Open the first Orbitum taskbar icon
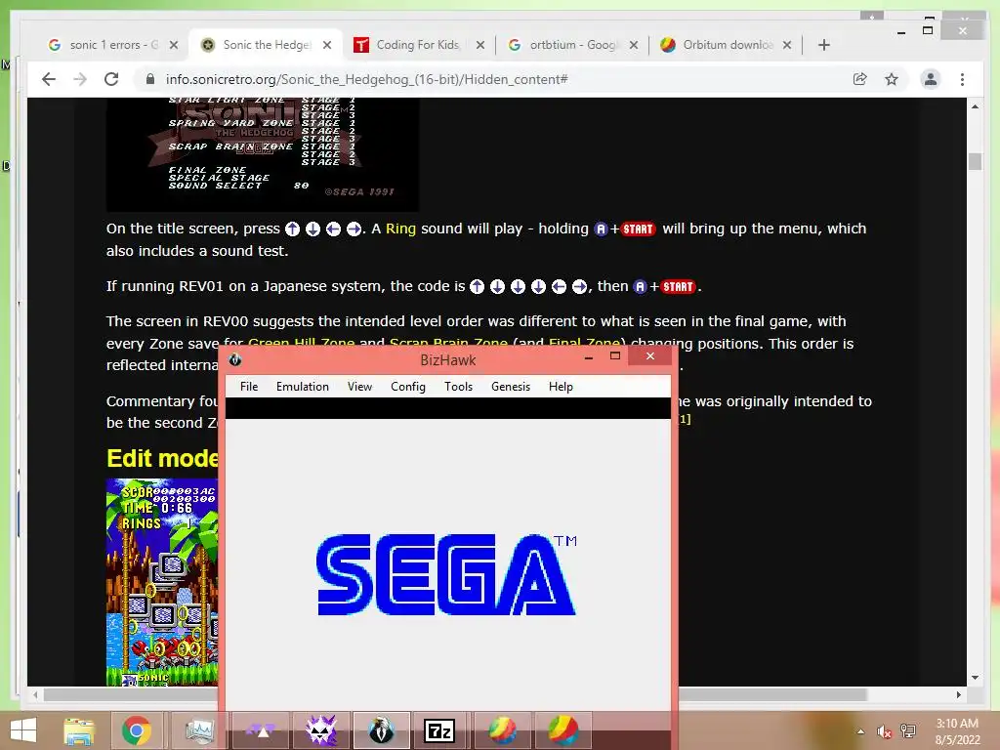The height and width of the screenshot is (750, 1000). coord(502,730)
